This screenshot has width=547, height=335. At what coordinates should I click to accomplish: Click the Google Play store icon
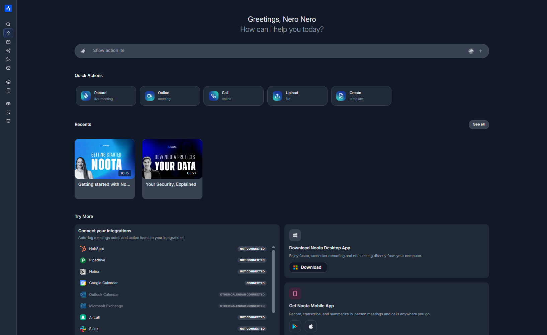(x=295, y=326)
